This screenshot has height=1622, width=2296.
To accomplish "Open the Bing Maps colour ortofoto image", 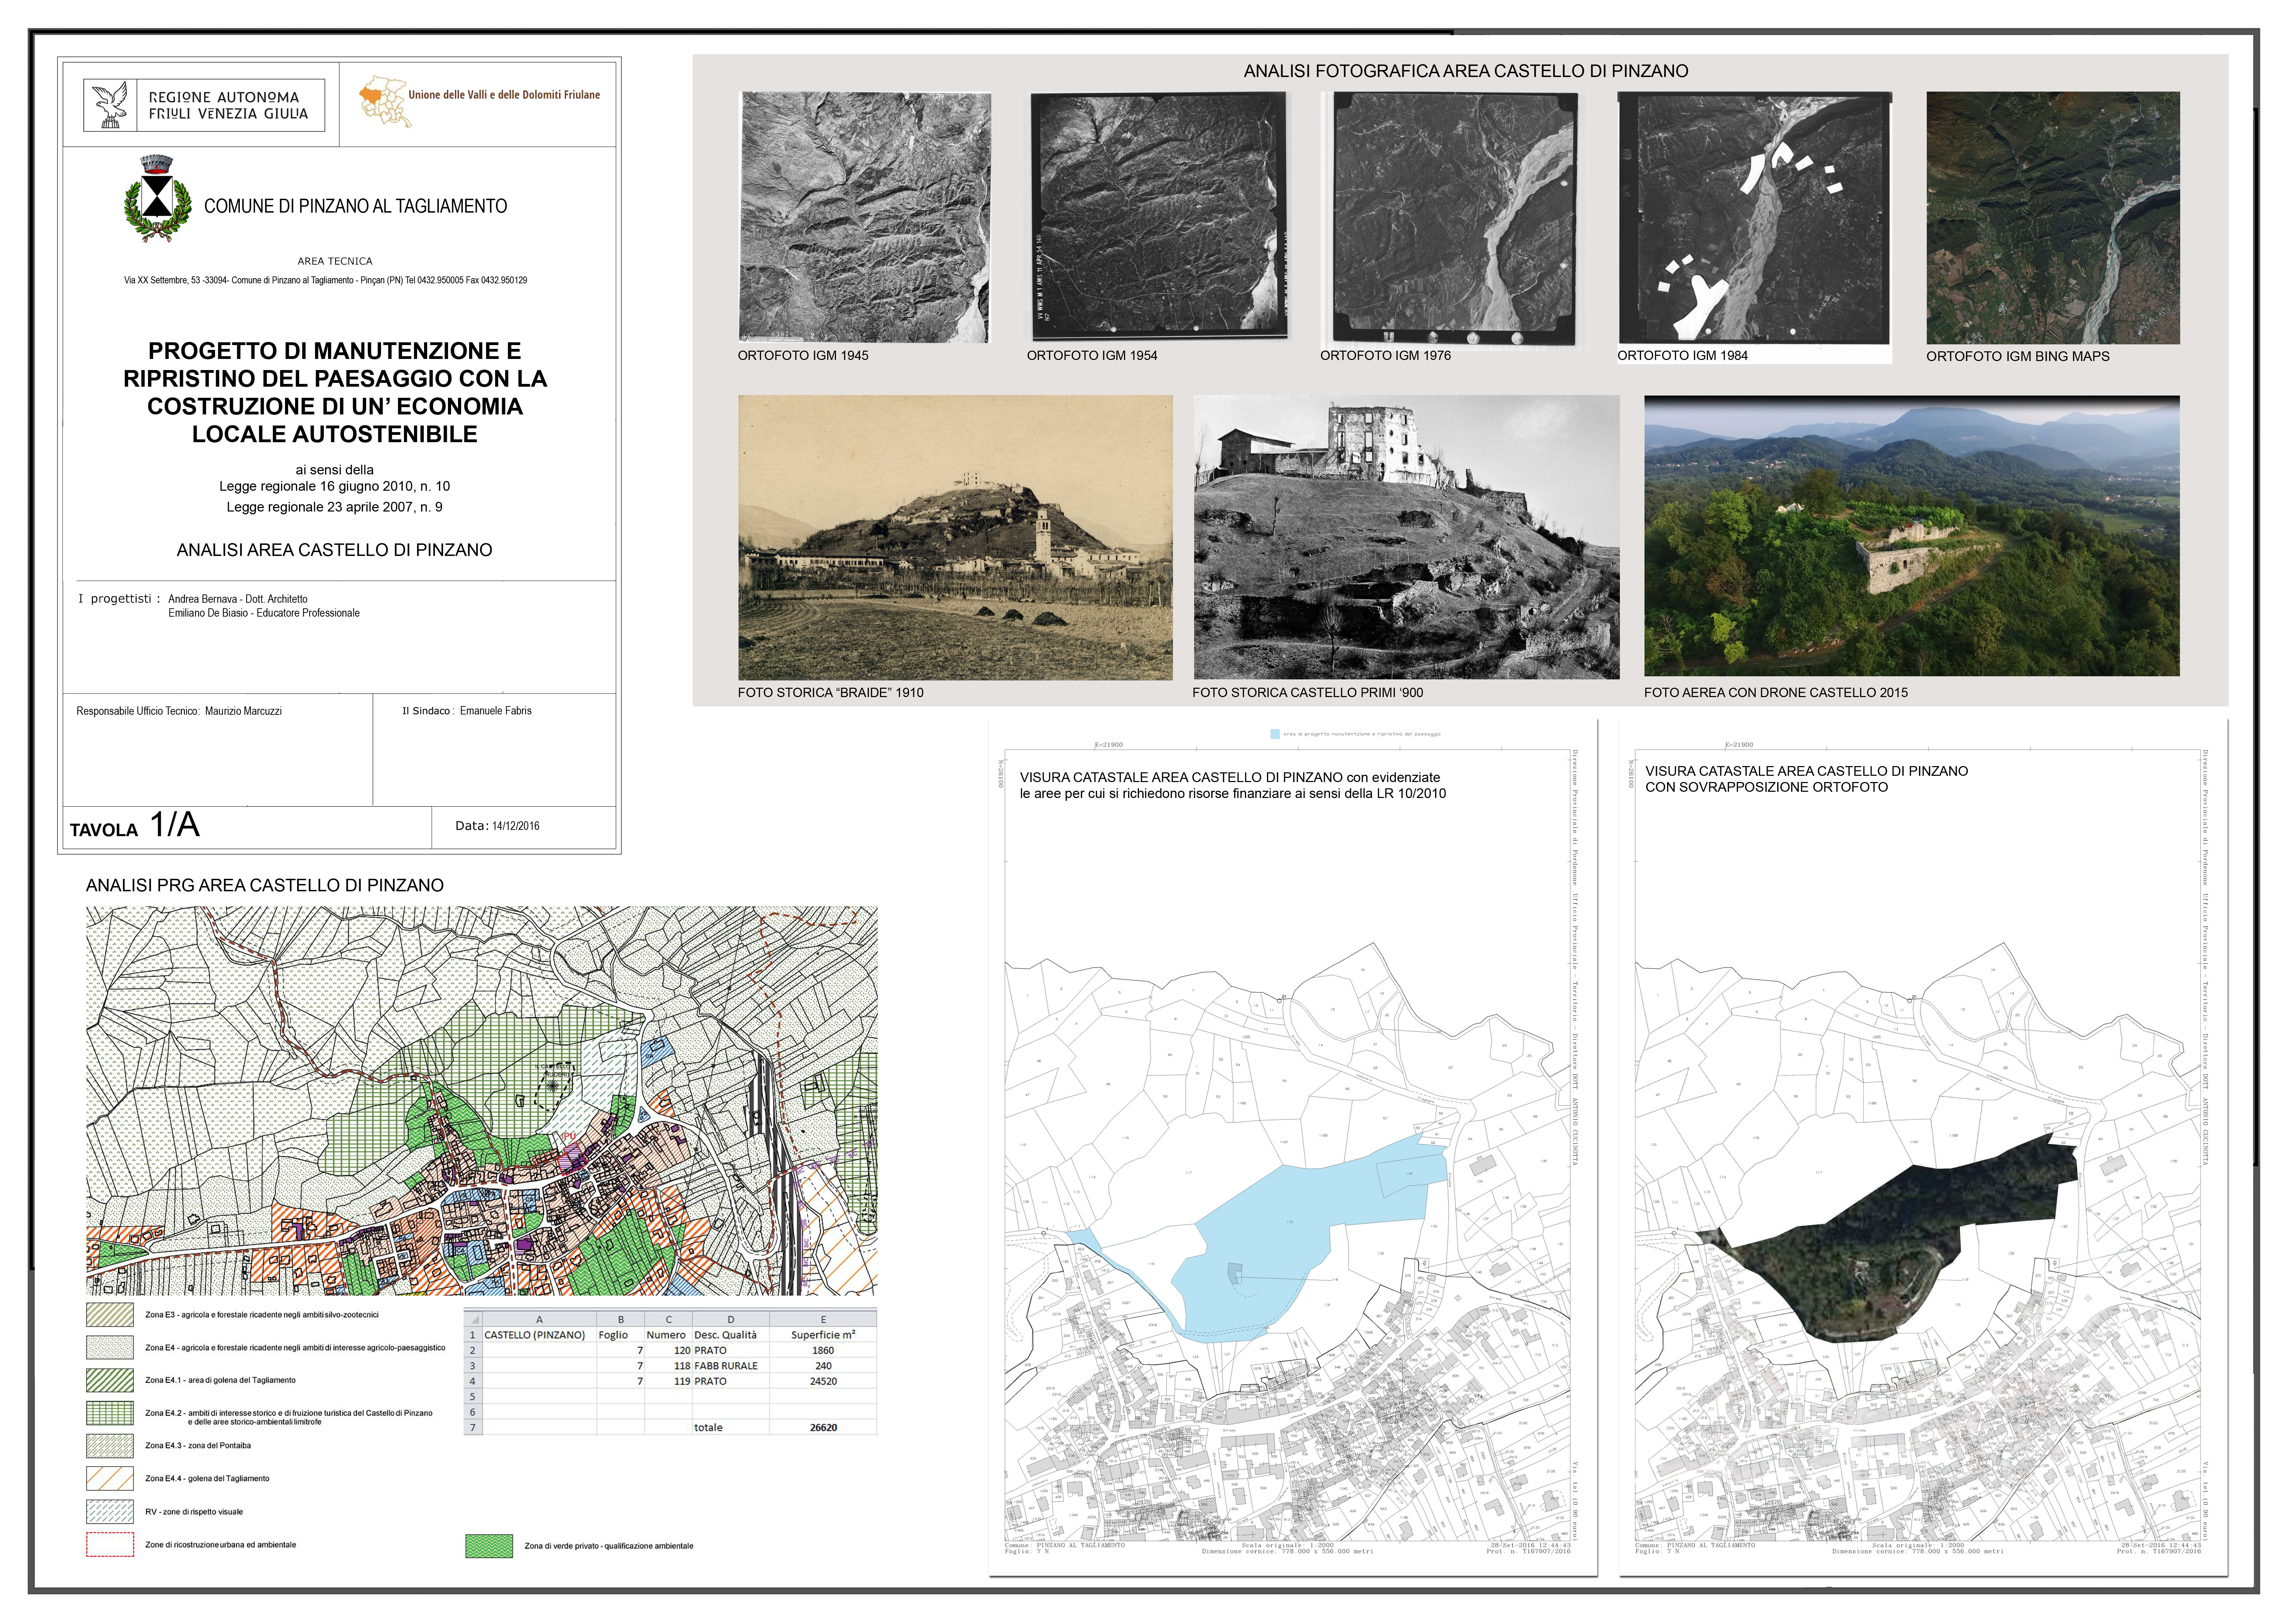I will [2053, 218].
